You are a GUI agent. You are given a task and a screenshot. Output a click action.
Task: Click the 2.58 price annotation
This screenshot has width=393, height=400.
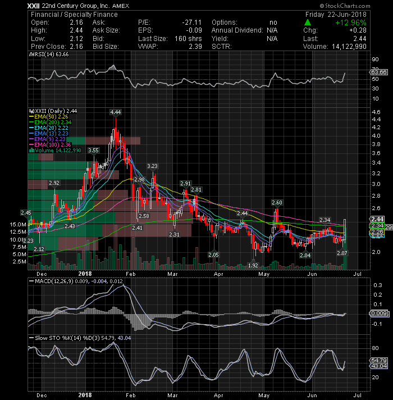click(x=144, y=216)
